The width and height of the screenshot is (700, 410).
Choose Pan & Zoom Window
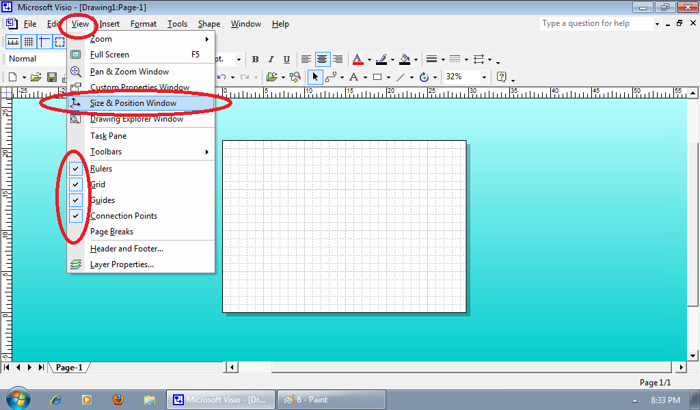click(142, 72)
